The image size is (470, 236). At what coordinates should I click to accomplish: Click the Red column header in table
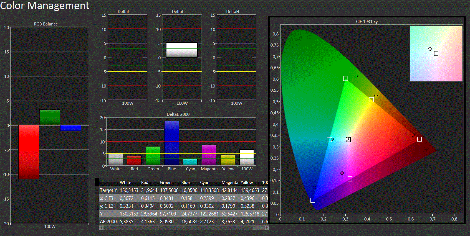[145, 183]
